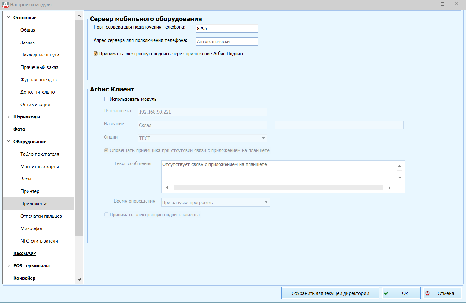Image resolution: width=466 pixels, height=303 pixels.
Task: Open the Опции dropdown showing ТЕСТ
Action: [202, 138]
